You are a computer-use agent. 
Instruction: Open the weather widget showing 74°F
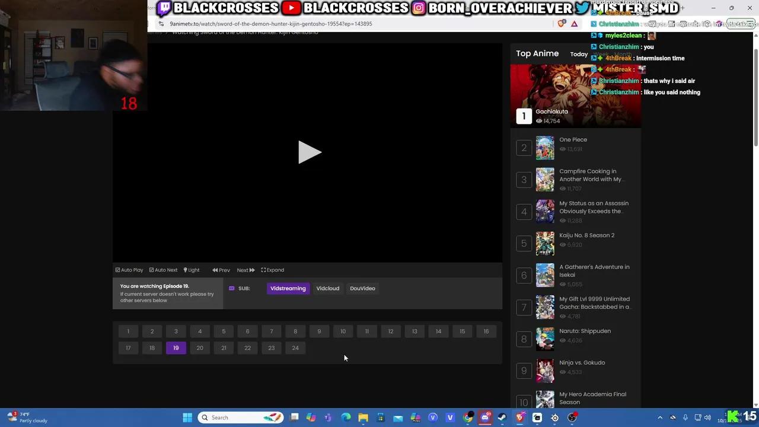click(27, 418)
